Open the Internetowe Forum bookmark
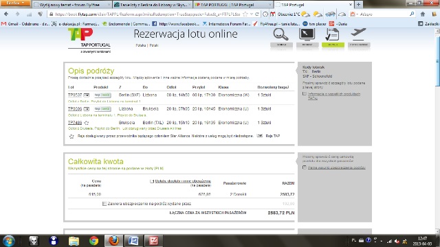Screen dimensions: 440x247 coord(226,24)
